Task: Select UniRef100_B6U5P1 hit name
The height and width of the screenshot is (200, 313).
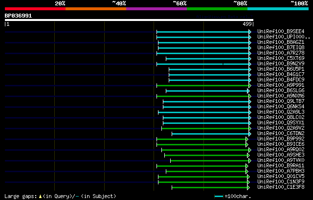Action: (x=281, y=69)
